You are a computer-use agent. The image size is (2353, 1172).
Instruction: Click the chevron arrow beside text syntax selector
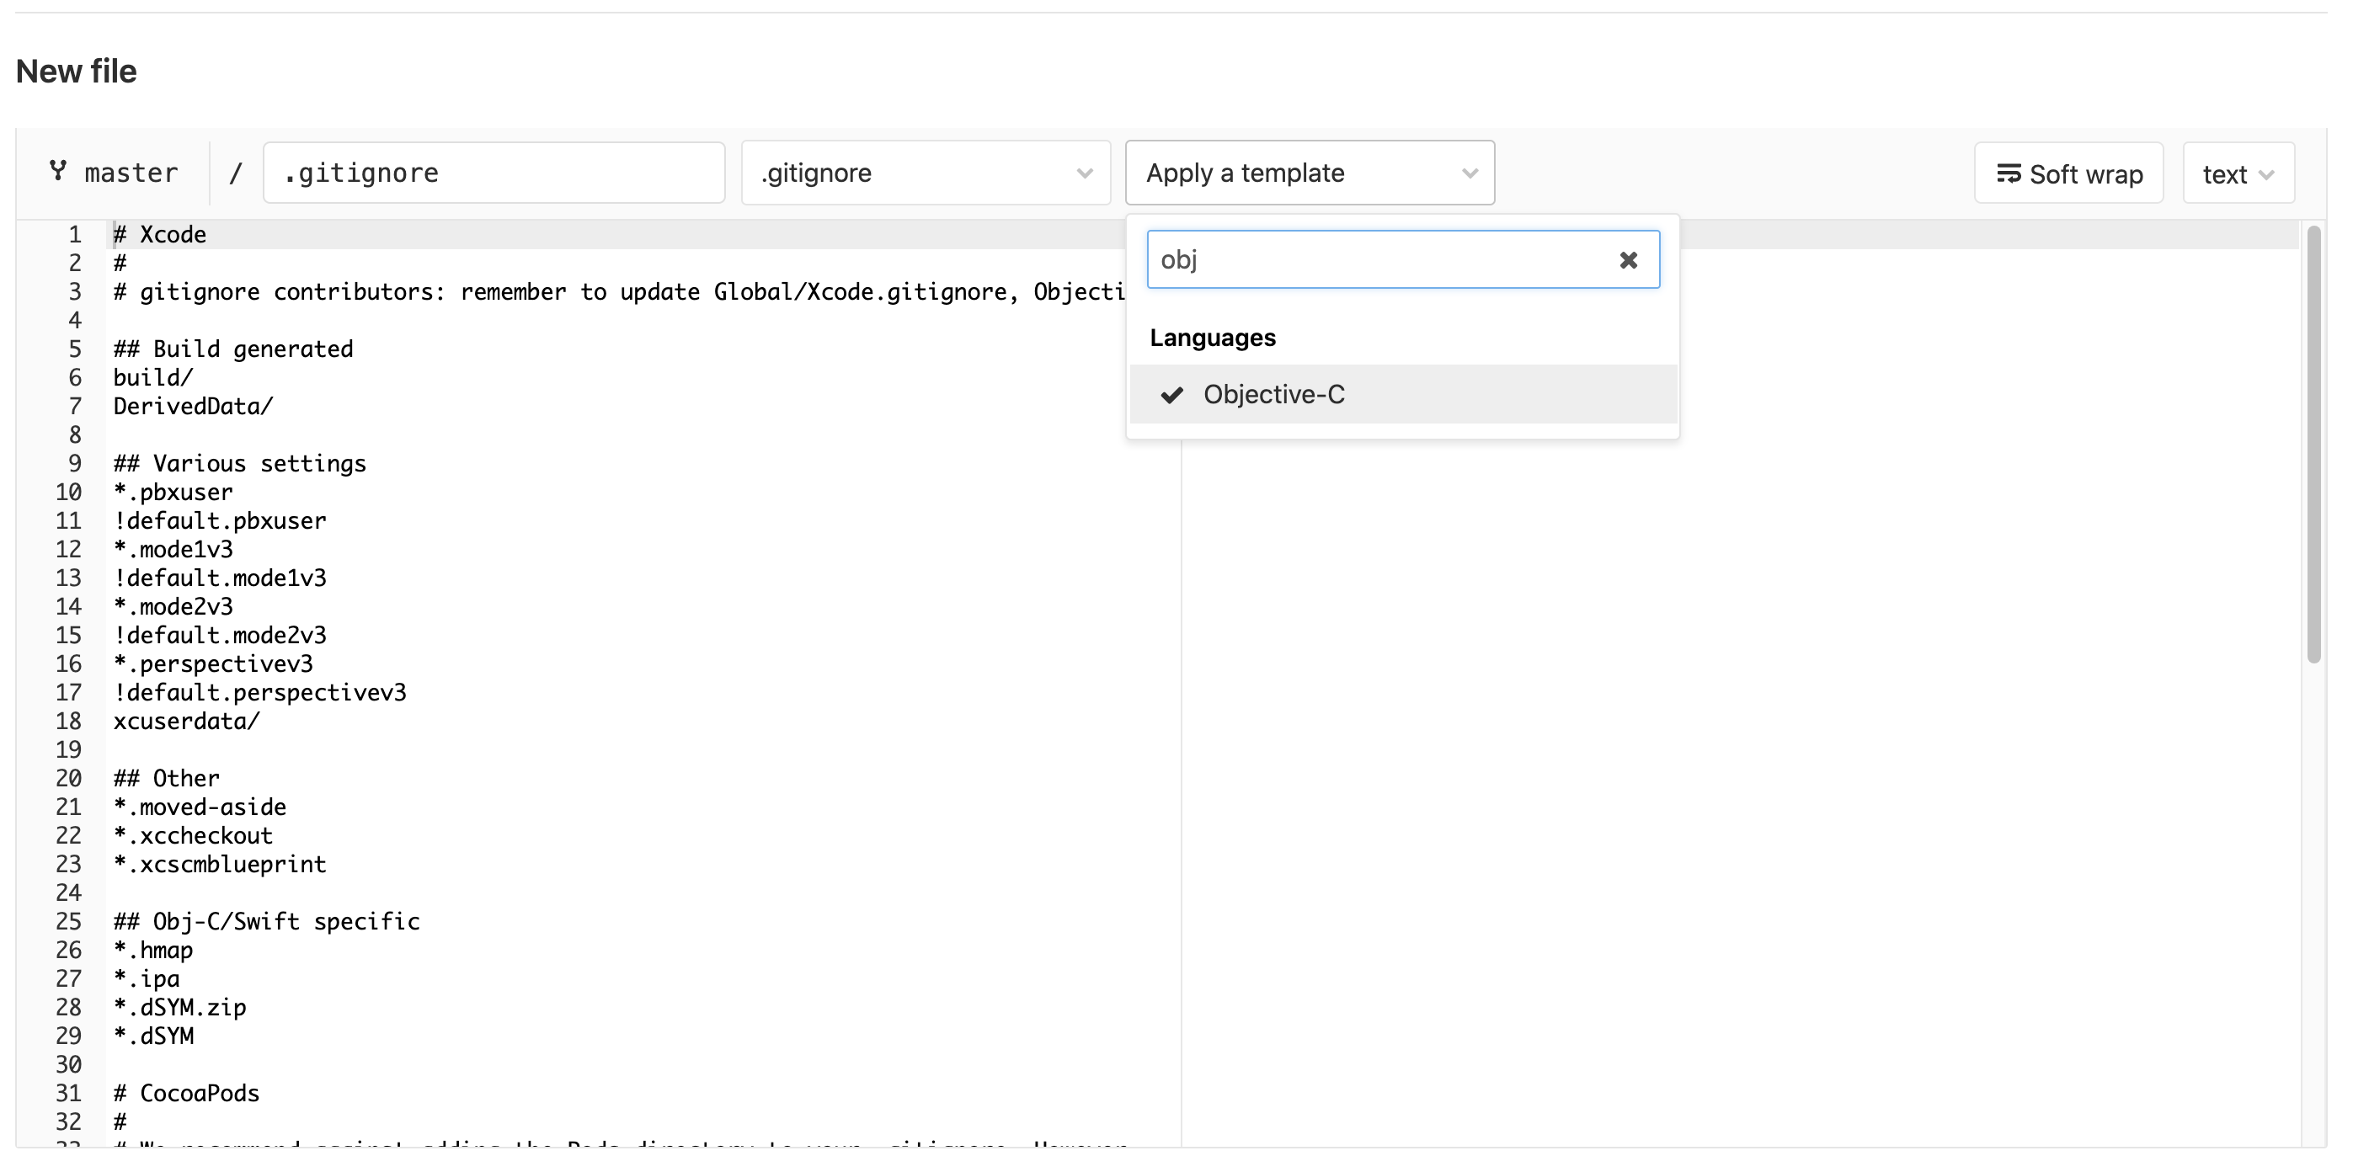coord(2266,175)
